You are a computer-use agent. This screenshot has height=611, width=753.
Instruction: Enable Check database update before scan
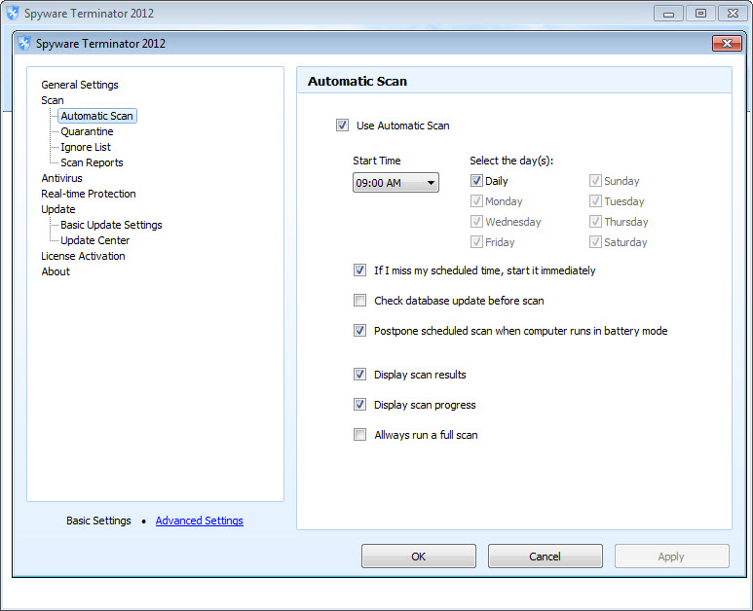359,301
